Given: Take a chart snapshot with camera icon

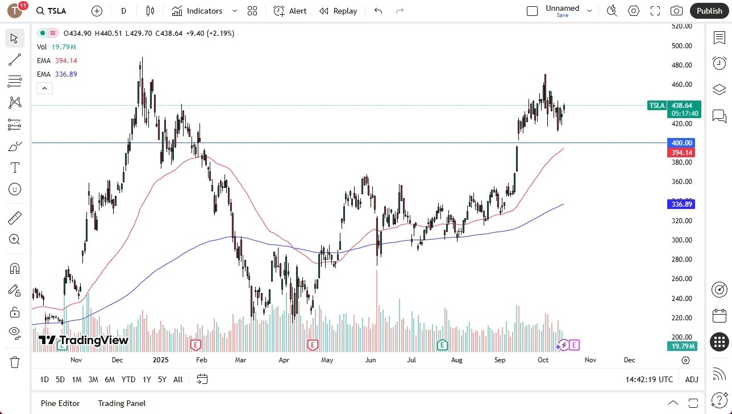Looking at the screenshot, I should [676, 10].
